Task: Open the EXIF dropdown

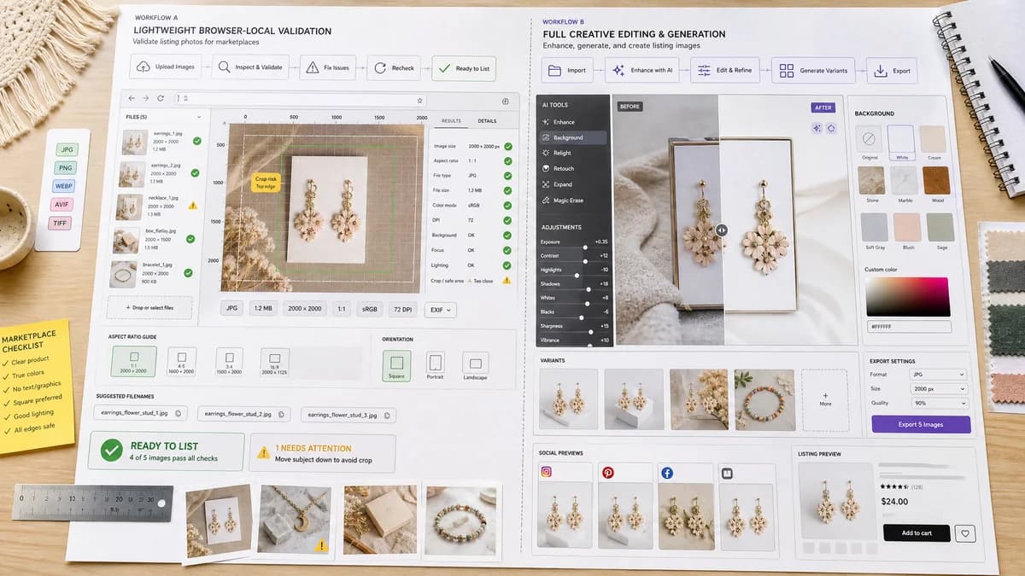Action: click(x=440, y=310)
